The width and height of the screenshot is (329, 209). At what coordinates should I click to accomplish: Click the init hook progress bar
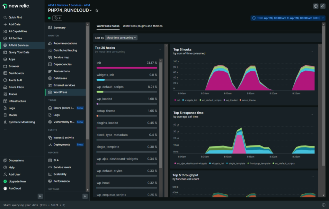coord(127,68)
